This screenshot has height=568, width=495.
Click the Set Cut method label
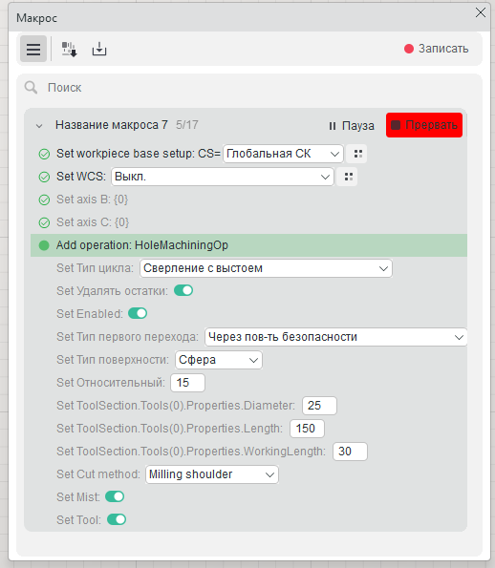pos(98,474)
